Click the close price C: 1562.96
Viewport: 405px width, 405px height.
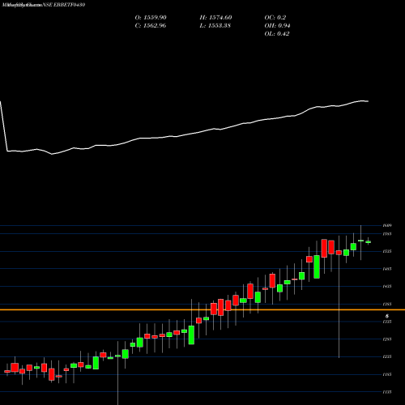pos(151,26)
